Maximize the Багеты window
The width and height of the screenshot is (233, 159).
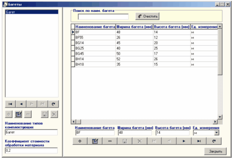pos(222,4)
